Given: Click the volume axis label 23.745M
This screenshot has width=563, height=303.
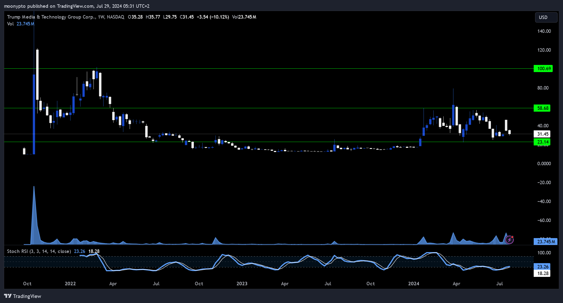Looking at the screenshot, I should (x=546, y=242).
